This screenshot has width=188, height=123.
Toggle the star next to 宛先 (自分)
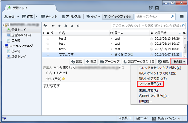64,79
